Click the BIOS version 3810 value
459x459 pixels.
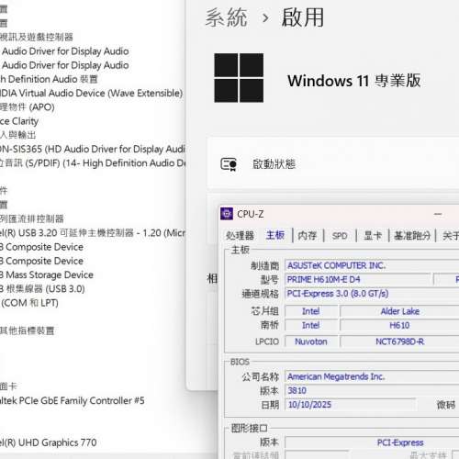click(x=372, y=390)
